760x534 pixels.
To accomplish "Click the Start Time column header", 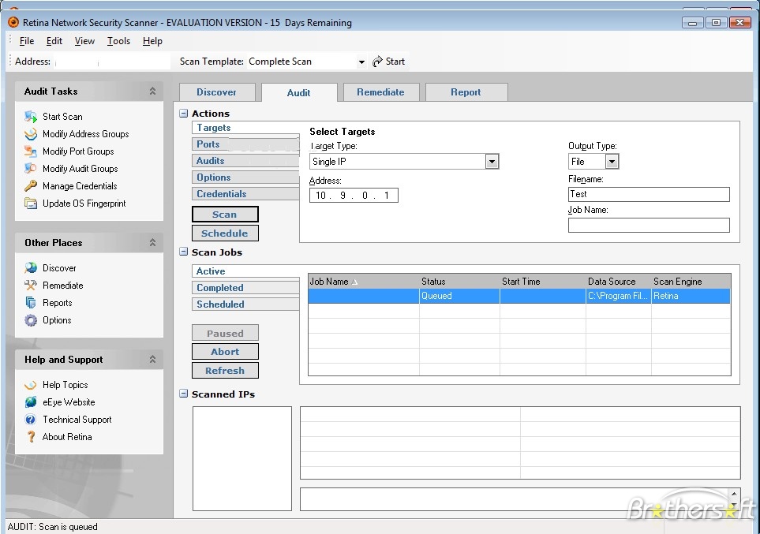I will click(x=543, y=282).
